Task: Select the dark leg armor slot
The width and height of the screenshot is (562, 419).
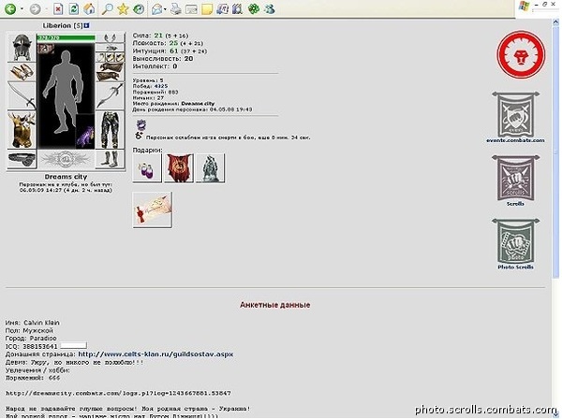Action: coord(110,130)
